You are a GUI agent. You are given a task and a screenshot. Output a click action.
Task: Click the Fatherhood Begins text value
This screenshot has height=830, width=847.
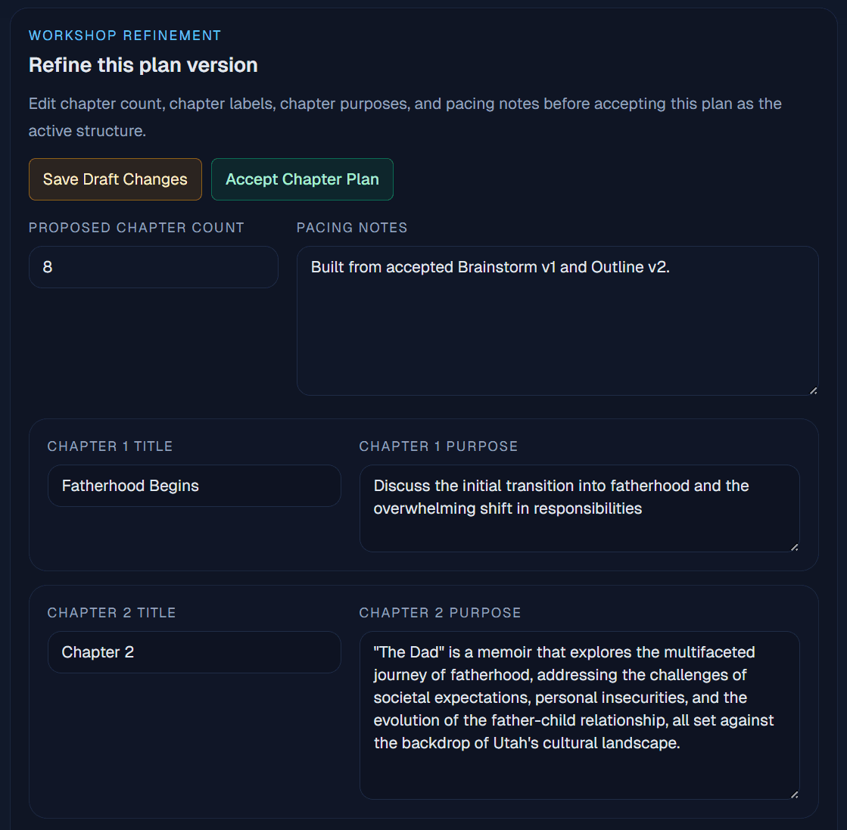tap(129, 486)
